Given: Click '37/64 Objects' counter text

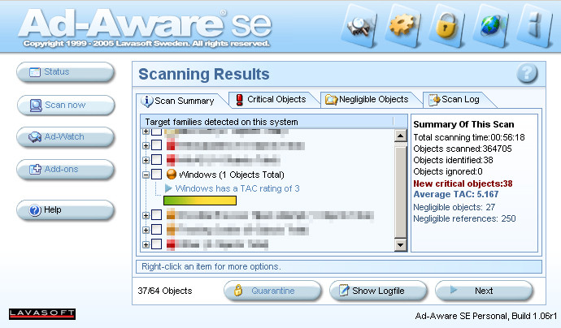Looking at the screenshot, I should 165,291.
